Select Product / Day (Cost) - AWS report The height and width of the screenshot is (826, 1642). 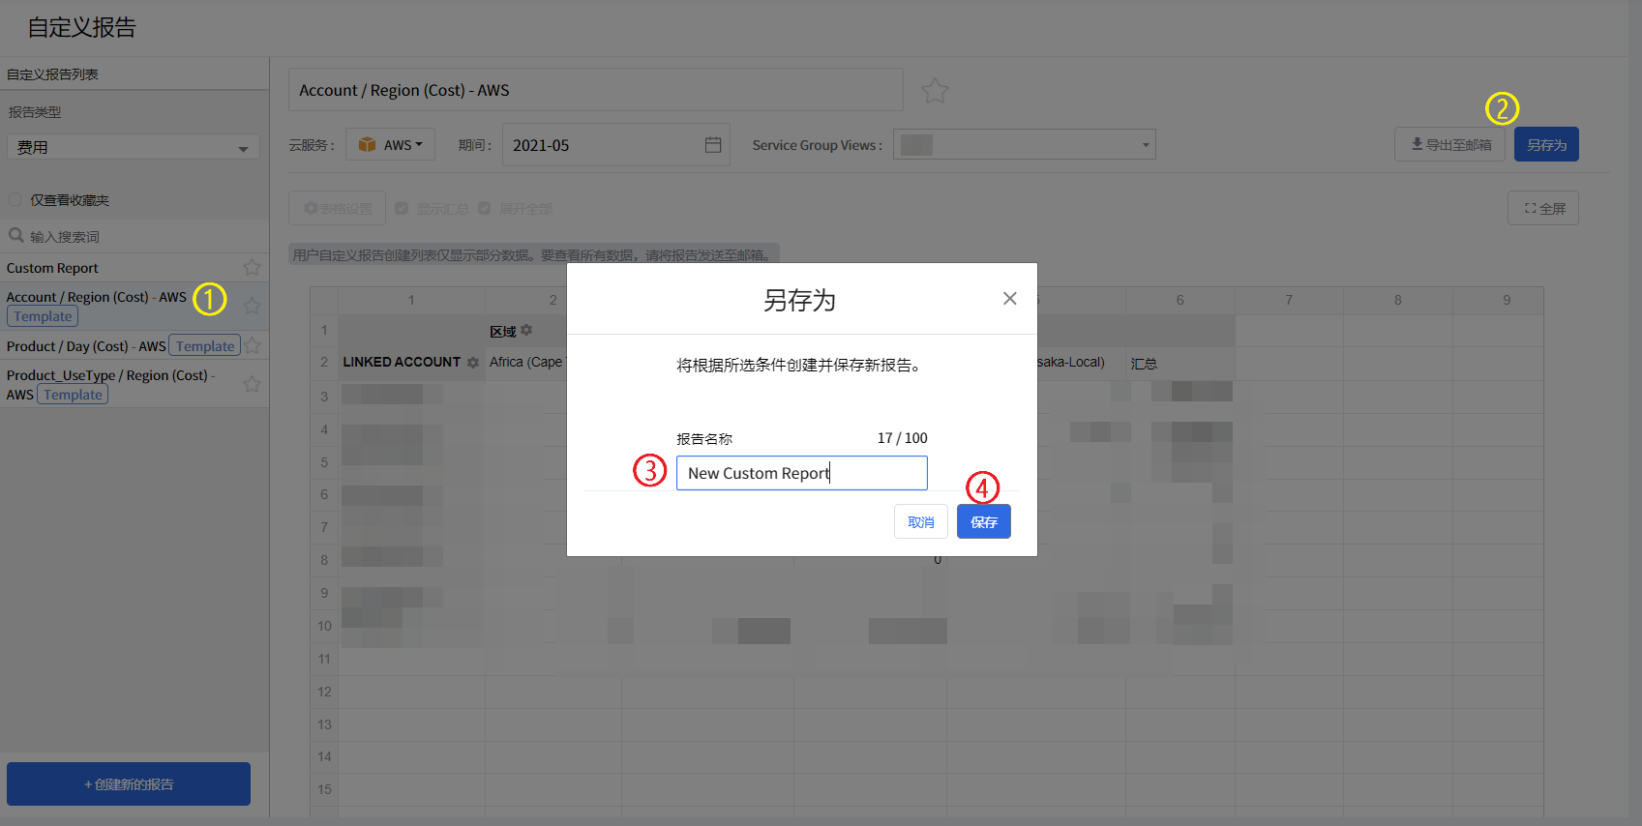[86, 346]
